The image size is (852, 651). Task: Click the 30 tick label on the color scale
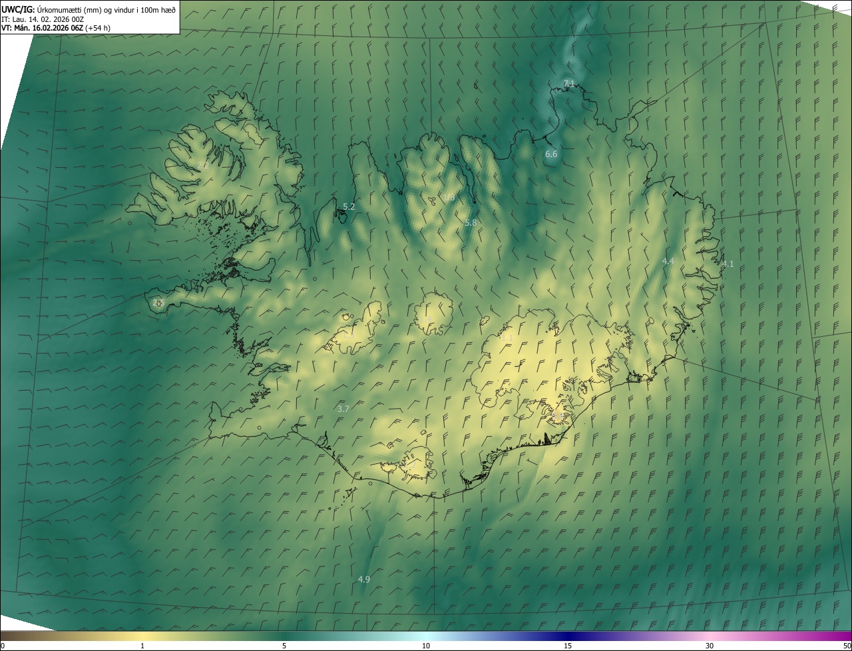pyautogui.click(x=710, y=646)
